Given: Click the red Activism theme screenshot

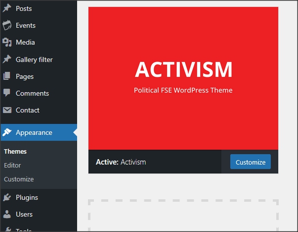Looking at the screenshot, I should point(183,78).
